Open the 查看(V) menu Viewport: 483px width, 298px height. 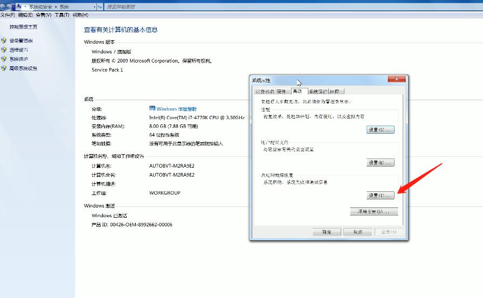pyautogui.click(x=44, y=15)
